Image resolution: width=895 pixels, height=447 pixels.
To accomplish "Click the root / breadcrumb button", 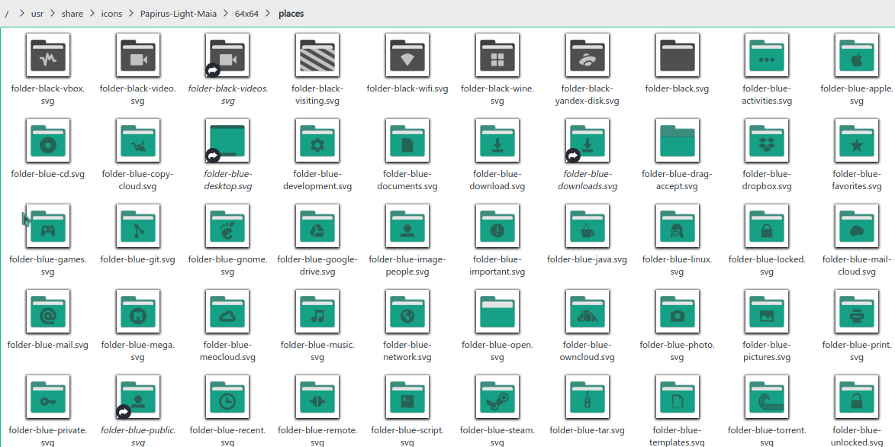I will tap(7, 13).
